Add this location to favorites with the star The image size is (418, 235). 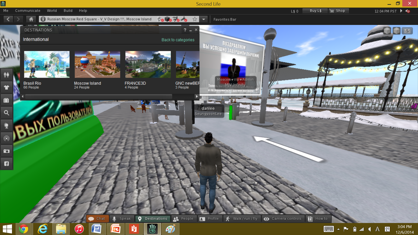pos(195,19)
